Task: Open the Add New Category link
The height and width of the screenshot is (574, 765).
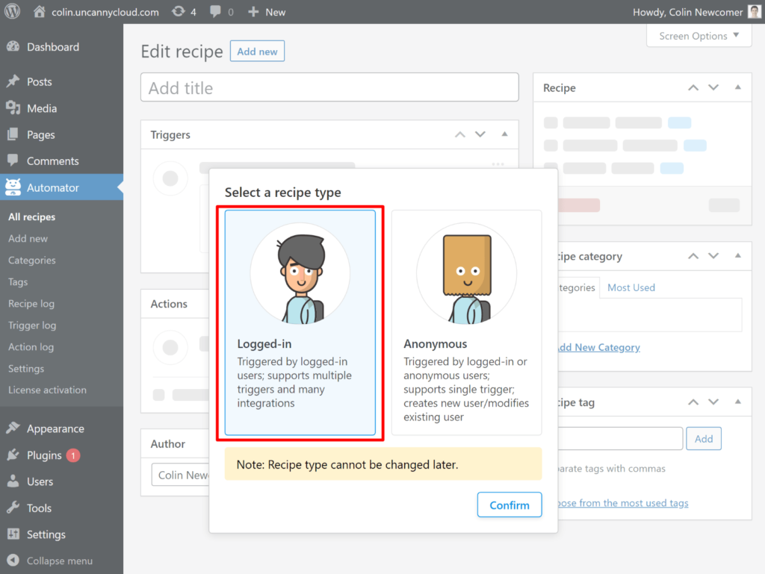Action: click(x=598, y=347)
